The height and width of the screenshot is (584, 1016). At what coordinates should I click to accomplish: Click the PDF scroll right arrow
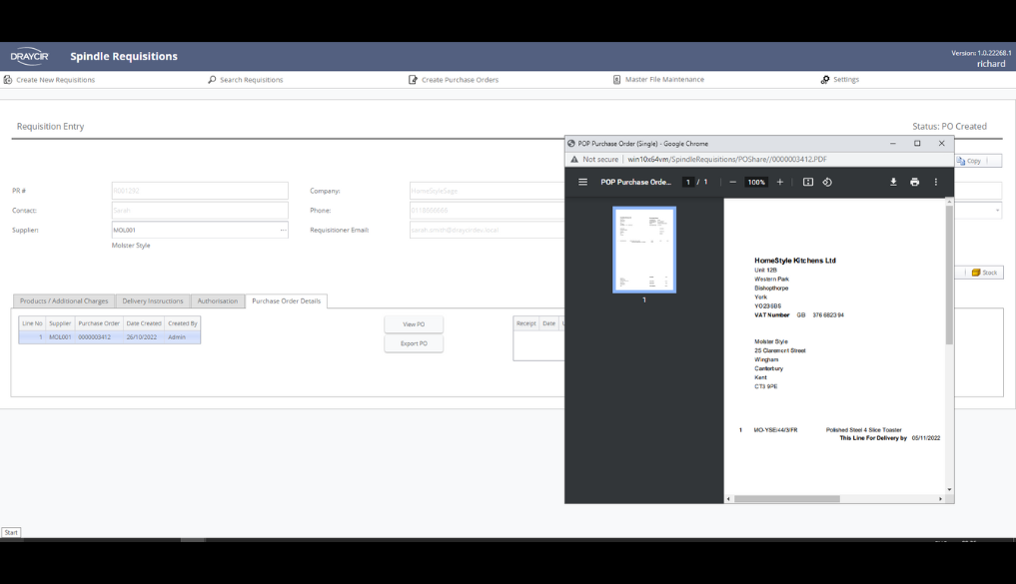[940, 498]
